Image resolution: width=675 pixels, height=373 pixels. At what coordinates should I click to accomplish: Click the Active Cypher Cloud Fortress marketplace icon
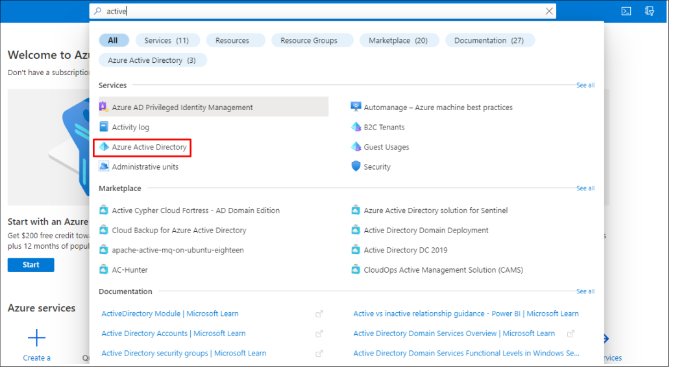tap(104, 210)
